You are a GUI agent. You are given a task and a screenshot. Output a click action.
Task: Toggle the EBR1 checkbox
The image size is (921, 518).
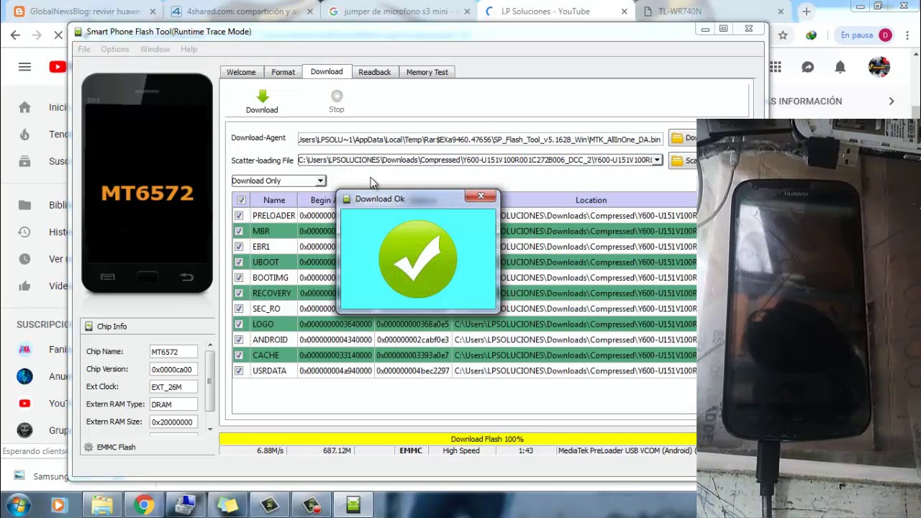click(x=239, y=246)
